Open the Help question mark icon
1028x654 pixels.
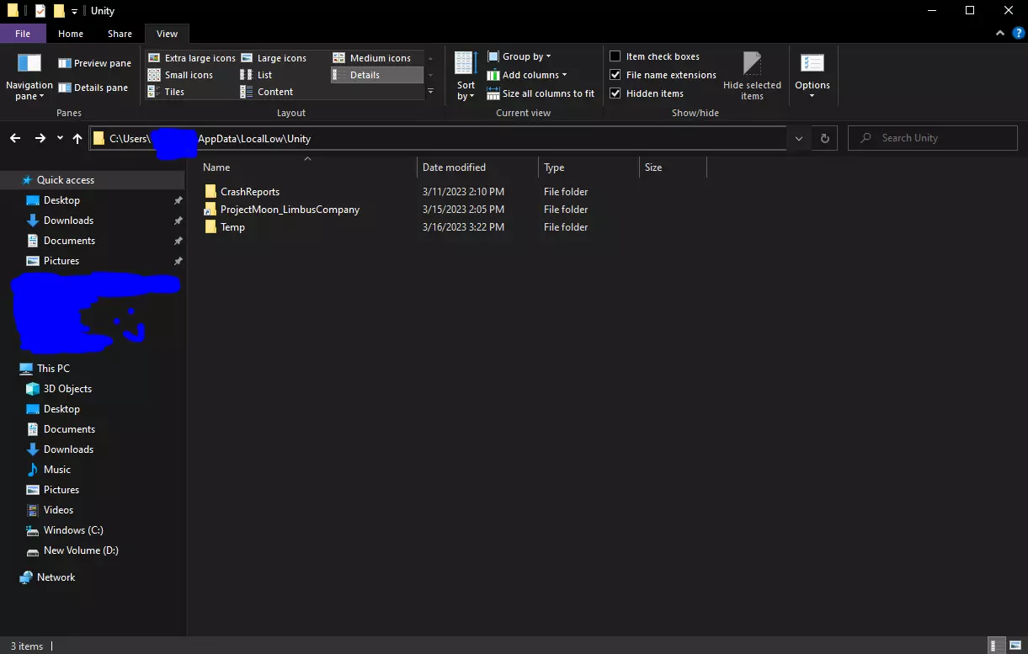click(x=1018, y=34)
